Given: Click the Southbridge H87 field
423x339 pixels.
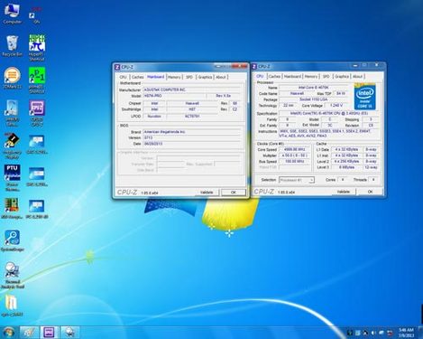Looking at the screenshot, I should (x=192, y=109).
